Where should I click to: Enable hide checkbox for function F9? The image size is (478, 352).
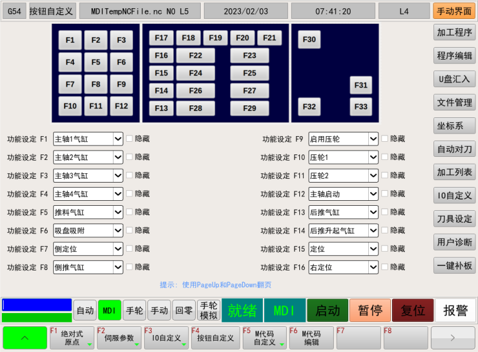pyautogui.click(x=385, y=139)
